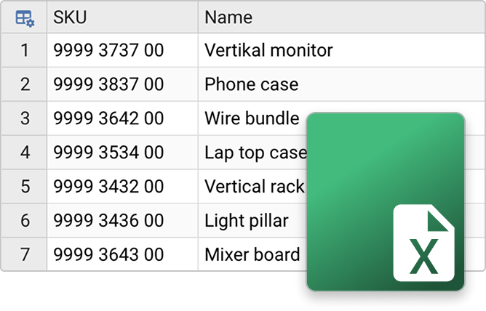
Task: Click SKU cell 9999 3534 00
Action: tap(122, 153)
